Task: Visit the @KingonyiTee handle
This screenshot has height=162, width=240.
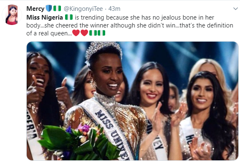Action: (83, 9)
